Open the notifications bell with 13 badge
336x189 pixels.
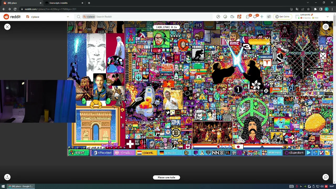255,17
